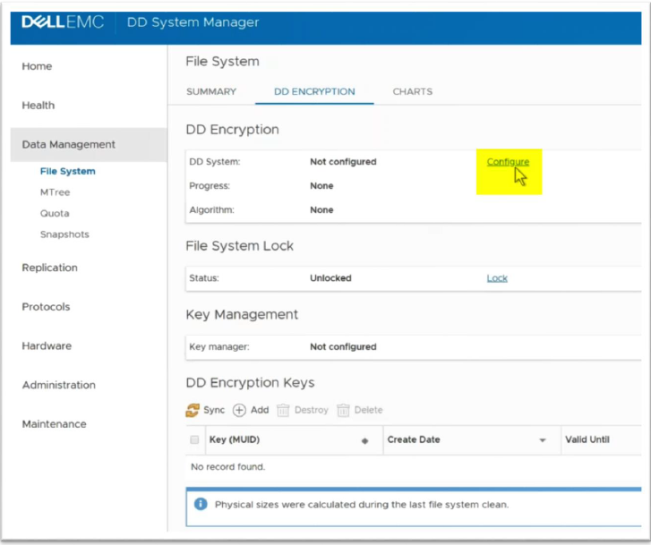The height and width of the screenshot is (545, 651).
Task: Switch to the CHARTS tab
Action: click(413, 92)
